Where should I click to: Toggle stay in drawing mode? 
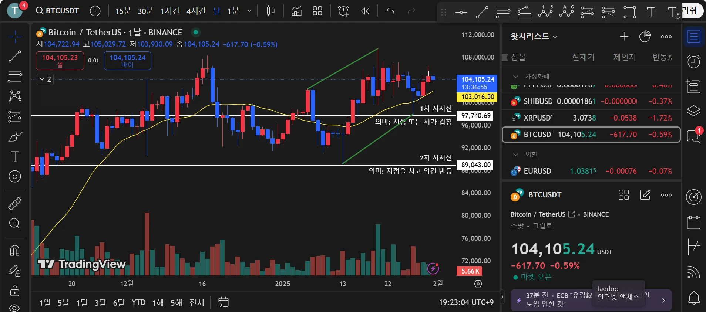click(x=15, y=271)
